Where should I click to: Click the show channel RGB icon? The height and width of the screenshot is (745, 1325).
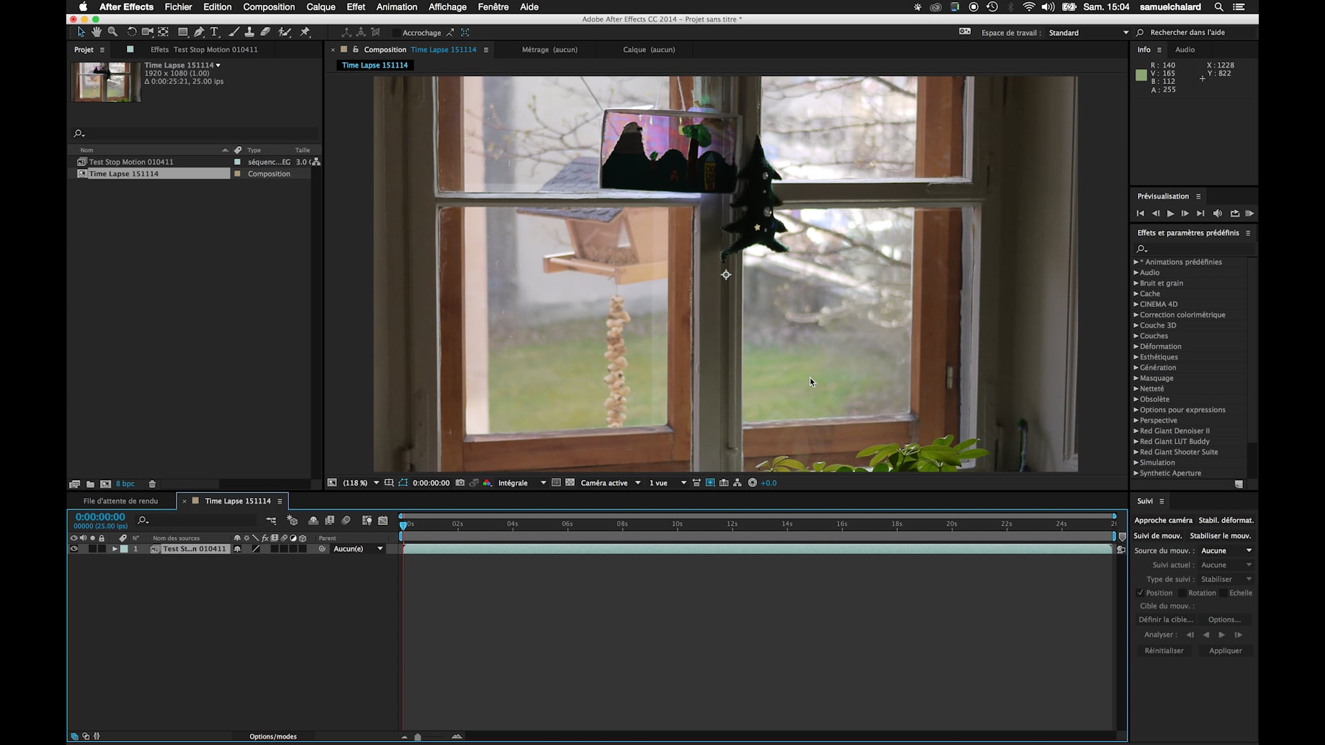tap(487, 483)
